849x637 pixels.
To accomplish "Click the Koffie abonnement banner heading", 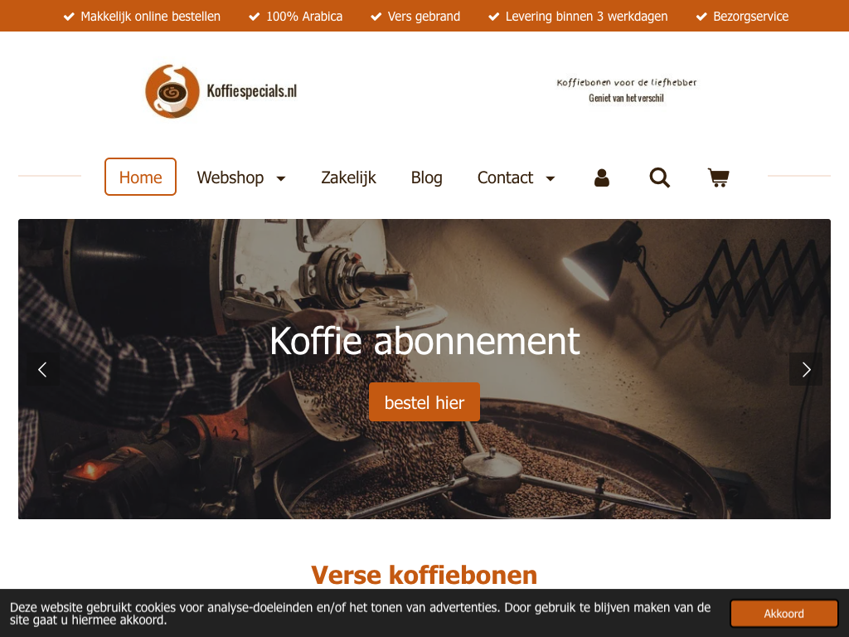I will tap(424, 341).
